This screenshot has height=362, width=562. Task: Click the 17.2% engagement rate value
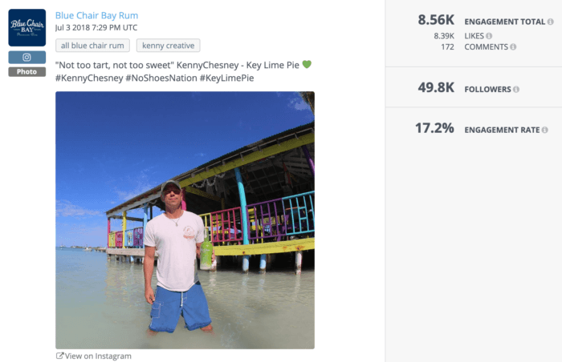434,128
